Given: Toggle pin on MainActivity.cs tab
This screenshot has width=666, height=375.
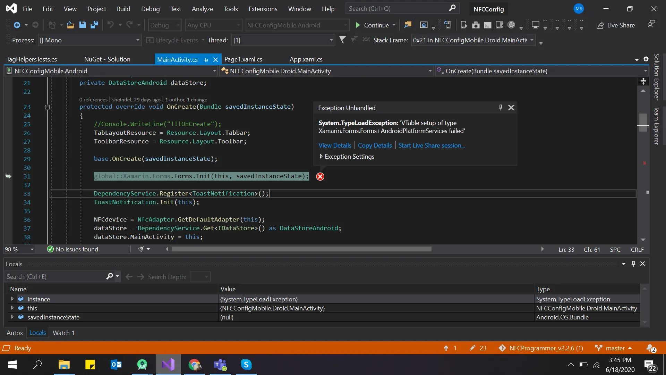Looking at the screenshot, I should click(206, 60).
